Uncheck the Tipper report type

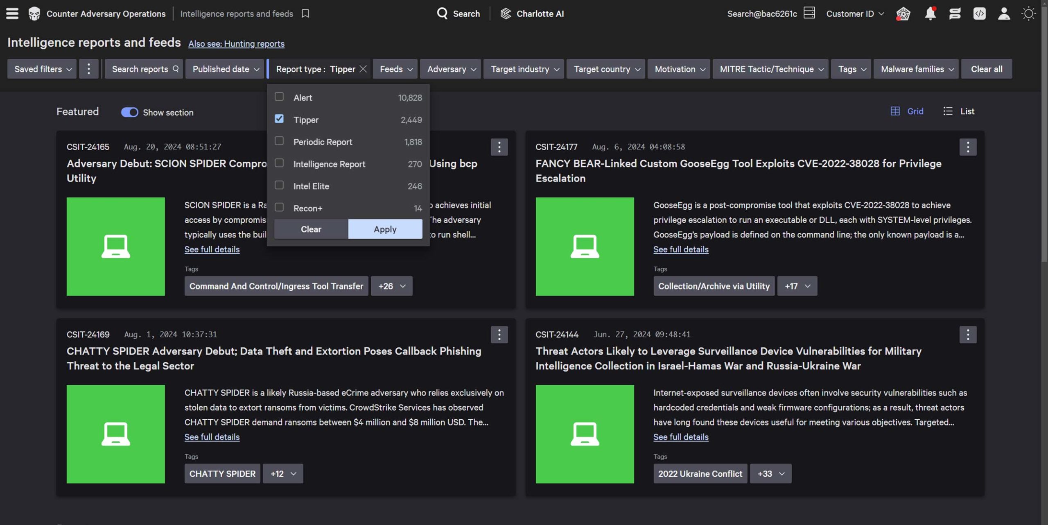(279, 119)
